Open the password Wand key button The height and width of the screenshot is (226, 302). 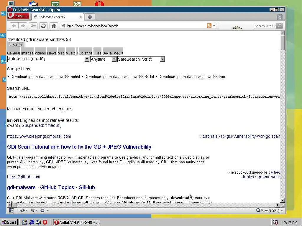[x=33, y=26]
